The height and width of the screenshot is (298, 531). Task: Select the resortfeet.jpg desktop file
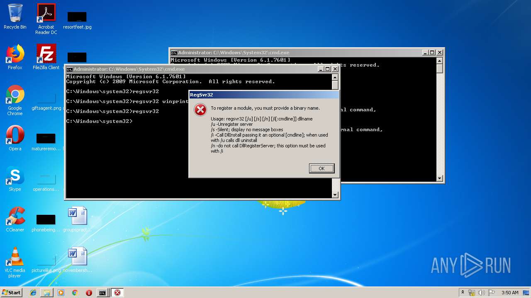coord(77,19)
